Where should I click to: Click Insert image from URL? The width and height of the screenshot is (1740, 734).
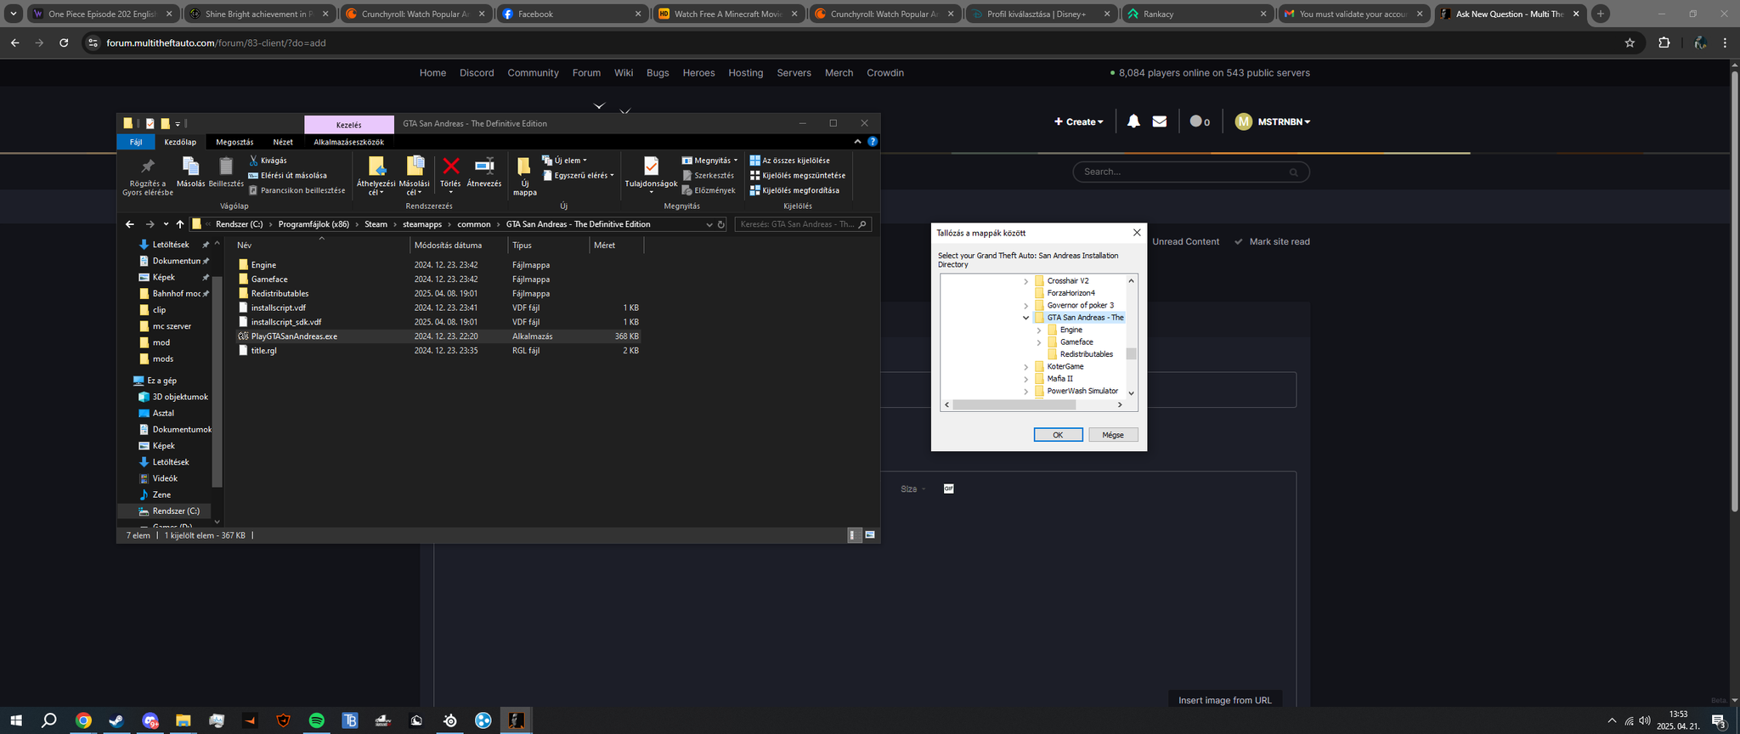coord(1224,700)
